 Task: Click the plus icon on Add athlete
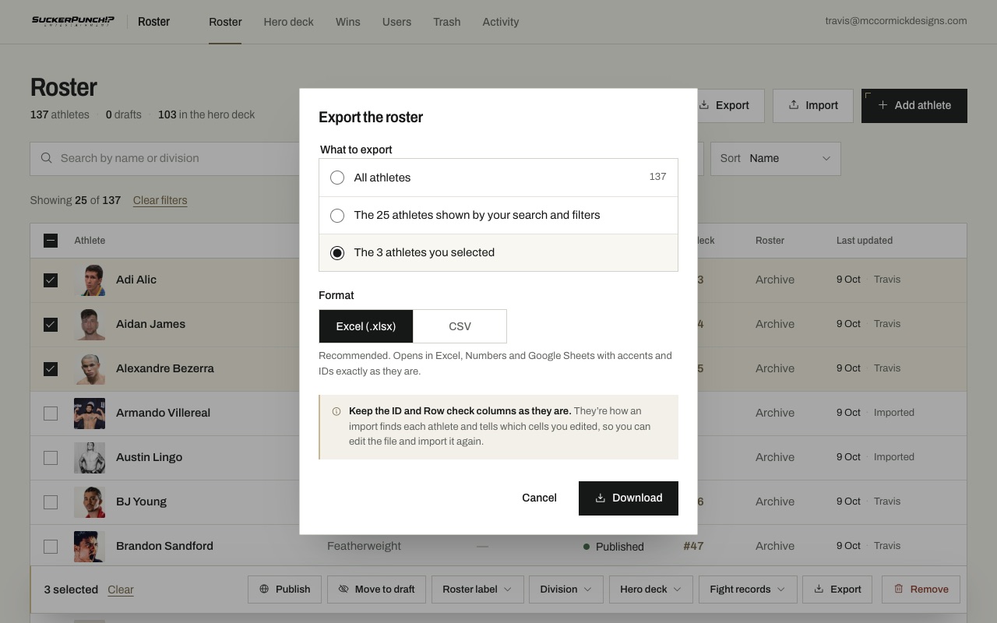(883, 105)
